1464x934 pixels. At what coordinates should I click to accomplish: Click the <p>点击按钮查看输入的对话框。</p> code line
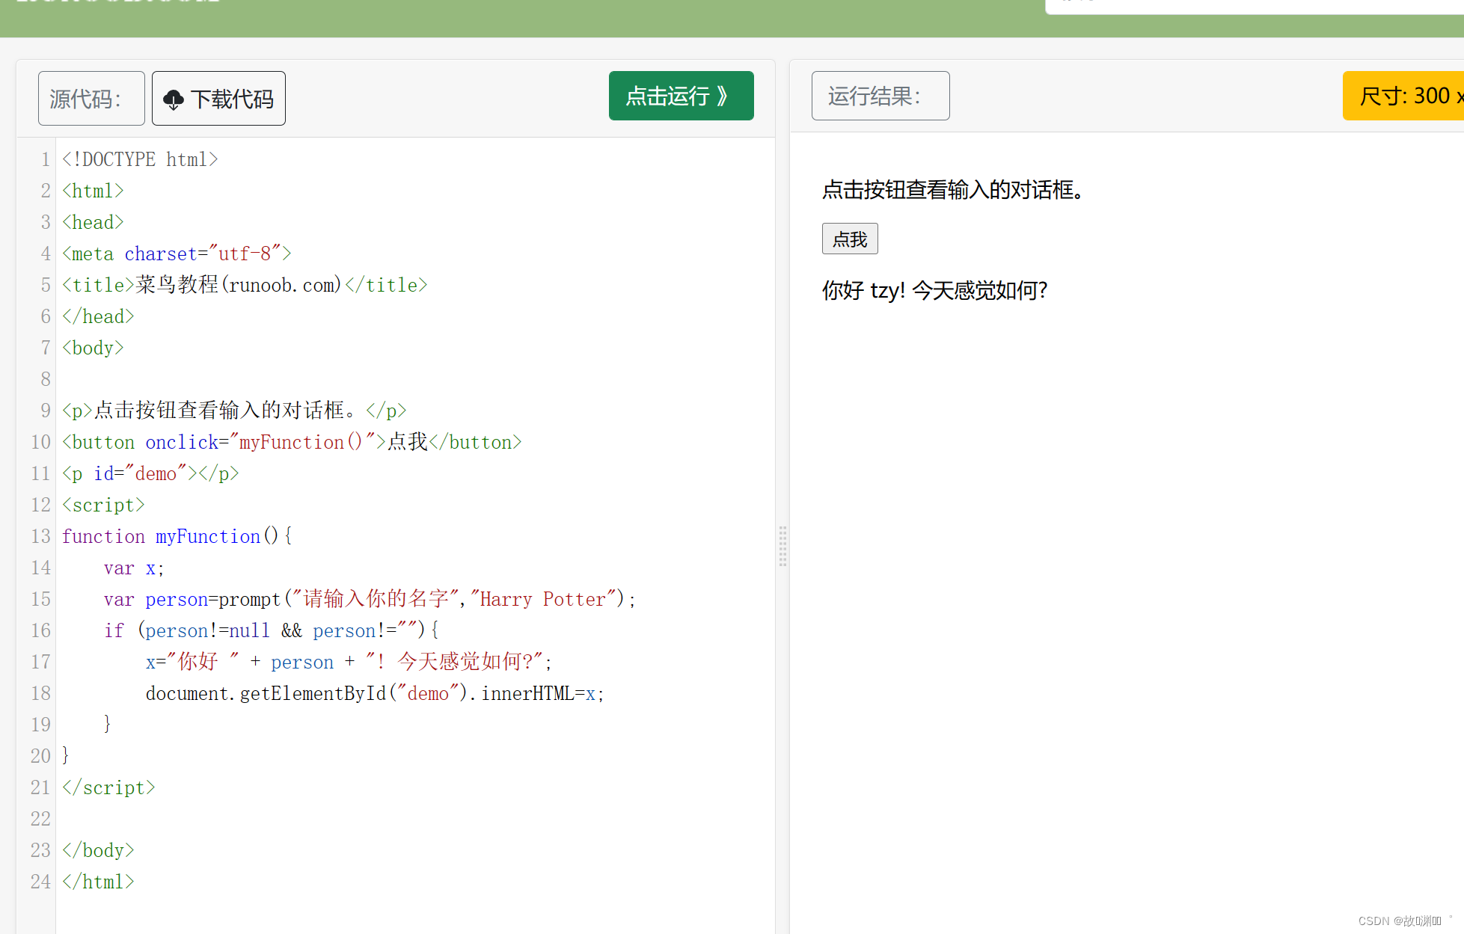pyautogui.click(x=234, y=411)
